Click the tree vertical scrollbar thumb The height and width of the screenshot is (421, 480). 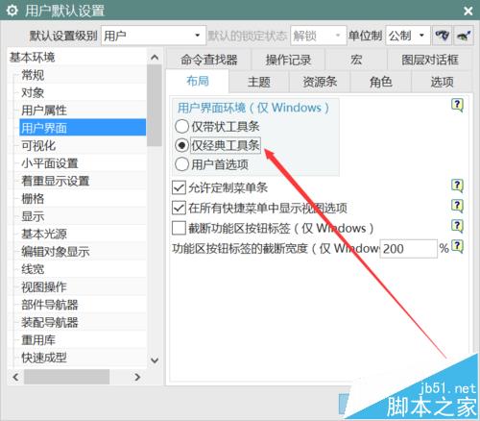[x=155, y=105]
